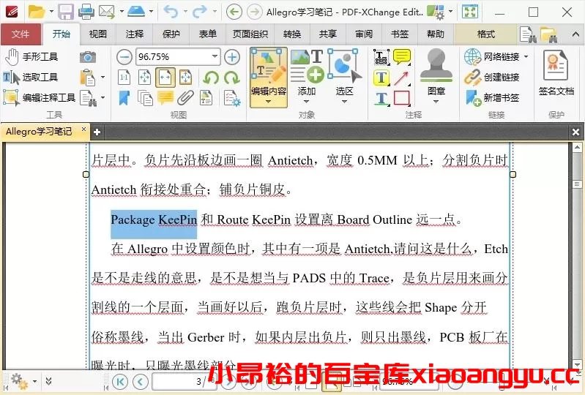Open the comments pane yellow icon
Image resolution: width=585 pixels, height=395 pixels.
165,98
